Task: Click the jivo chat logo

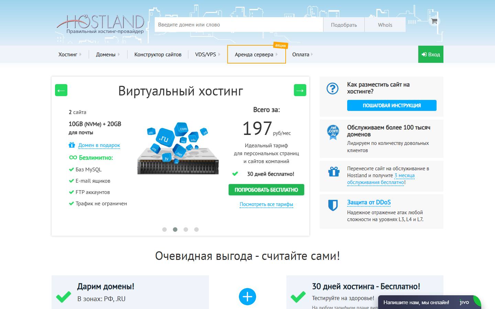Action: (464, 302)
